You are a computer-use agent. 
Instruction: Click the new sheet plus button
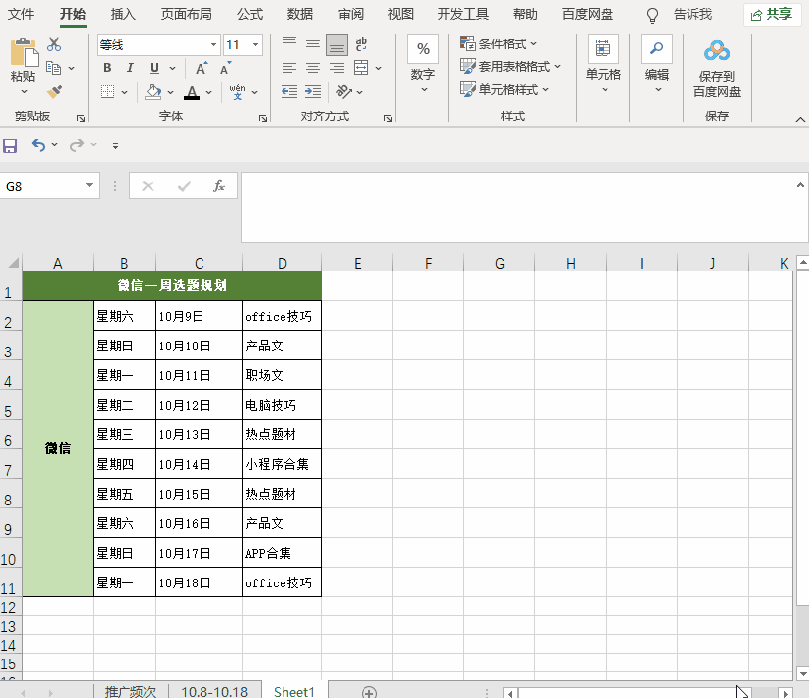(x=368, y=690)
